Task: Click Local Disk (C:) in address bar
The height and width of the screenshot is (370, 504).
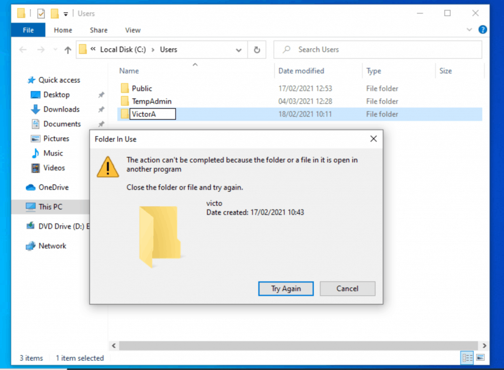Action: click(123, 50)
